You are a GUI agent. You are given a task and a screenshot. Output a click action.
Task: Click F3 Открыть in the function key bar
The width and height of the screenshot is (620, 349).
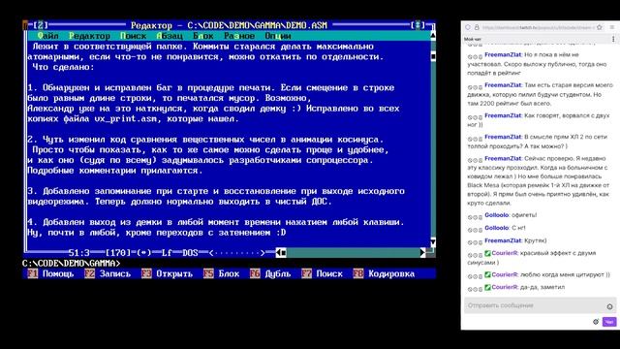[167, 273]
